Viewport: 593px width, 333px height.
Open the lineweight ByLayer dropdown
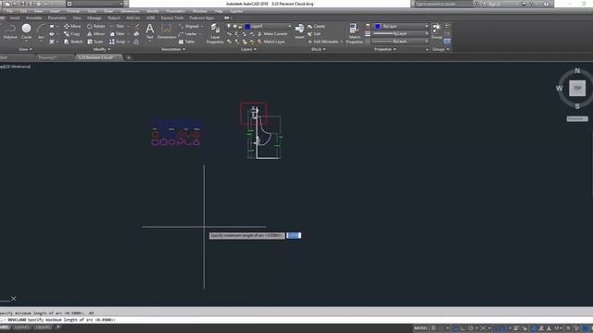tap(401, 33)
